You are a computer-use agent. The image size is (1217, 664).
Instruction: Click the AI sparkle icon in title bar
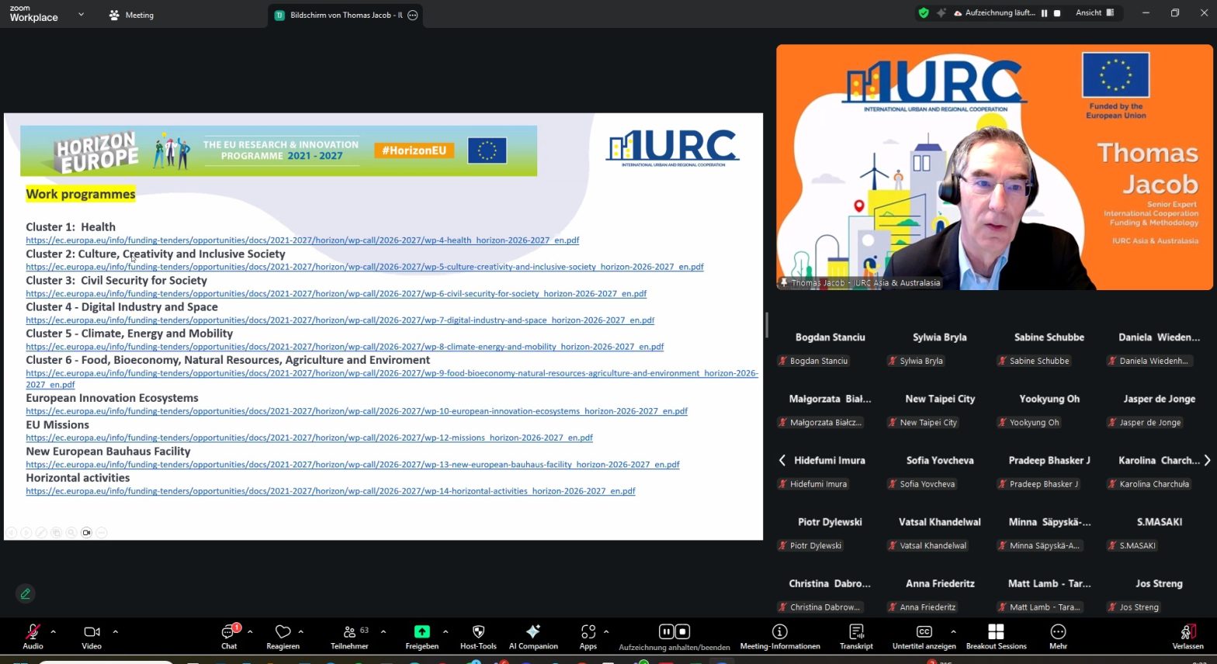941,12
